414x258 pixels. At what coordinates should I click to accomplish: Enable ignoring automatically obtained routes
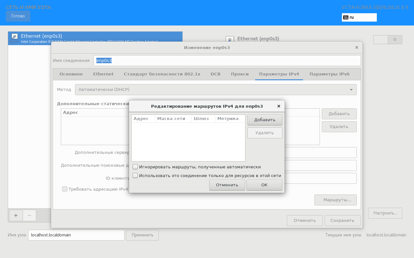tap(135, 167)
